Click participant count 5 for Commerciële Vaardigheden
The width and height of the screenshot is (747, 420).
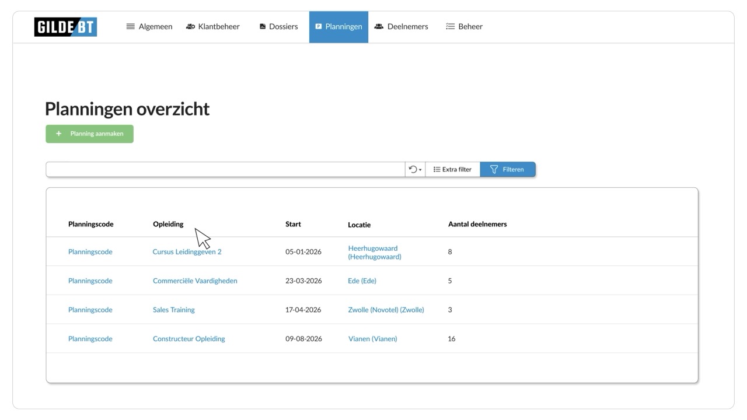pyautogui.click(x=450, y=281)
